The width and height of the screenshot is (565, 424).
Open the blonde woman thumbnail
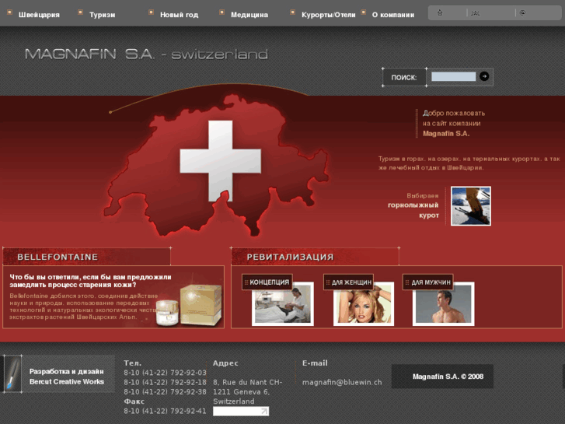[364, 305]
